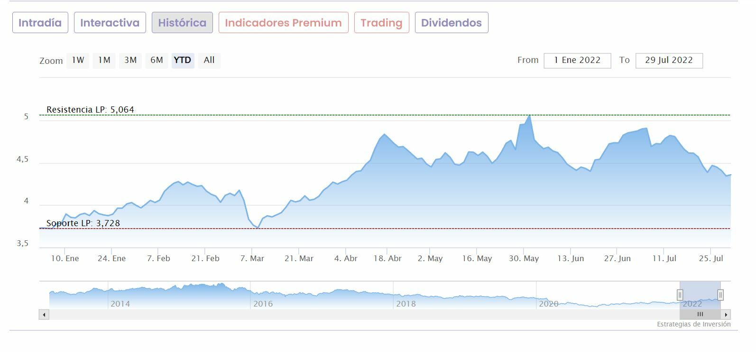Open the Intradía tab

tap(40, 23)
